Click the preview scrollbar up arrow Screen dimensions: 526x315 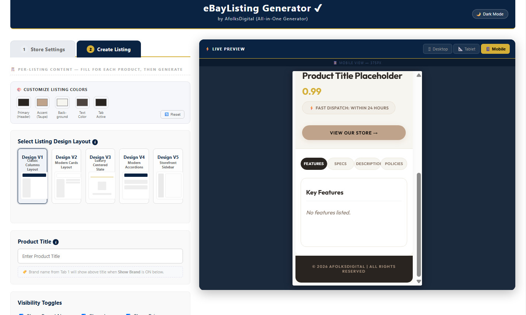pos(419,75)
